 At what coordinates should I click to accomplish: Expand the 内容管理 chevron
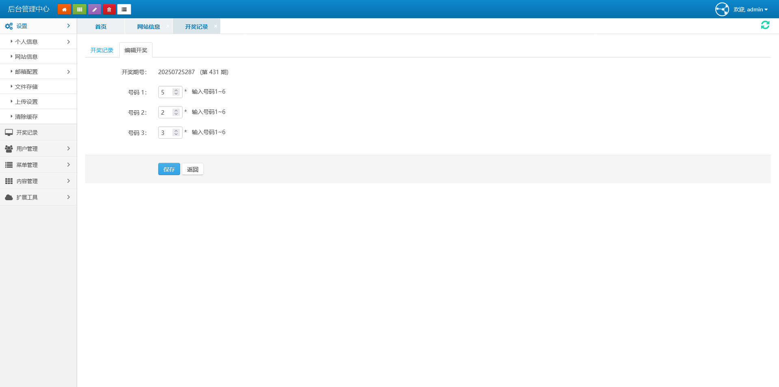[x=68, y=181]
